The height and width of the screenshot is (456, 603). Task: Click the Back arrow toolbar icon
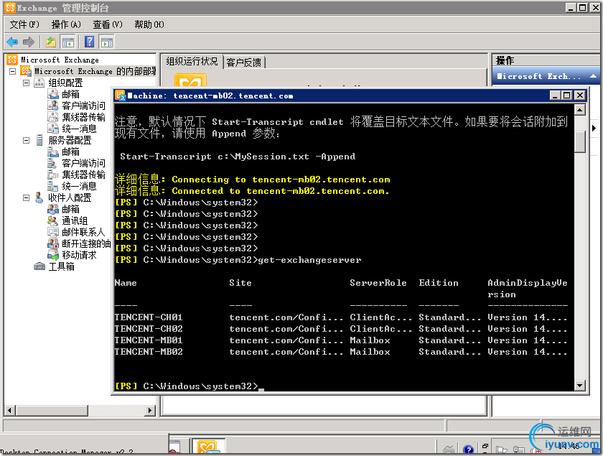click(x=12, y=42)
